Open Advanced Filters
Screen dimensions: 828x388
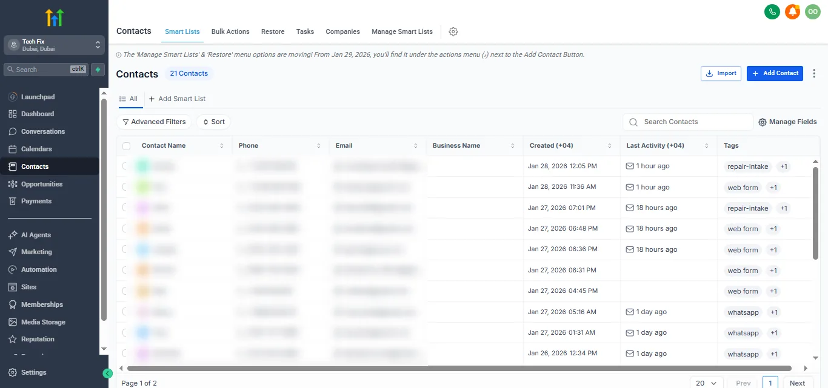tap(154, 122)
